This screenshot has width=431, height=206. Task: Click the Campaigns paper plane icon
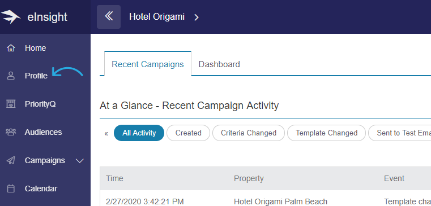(11, 160)
